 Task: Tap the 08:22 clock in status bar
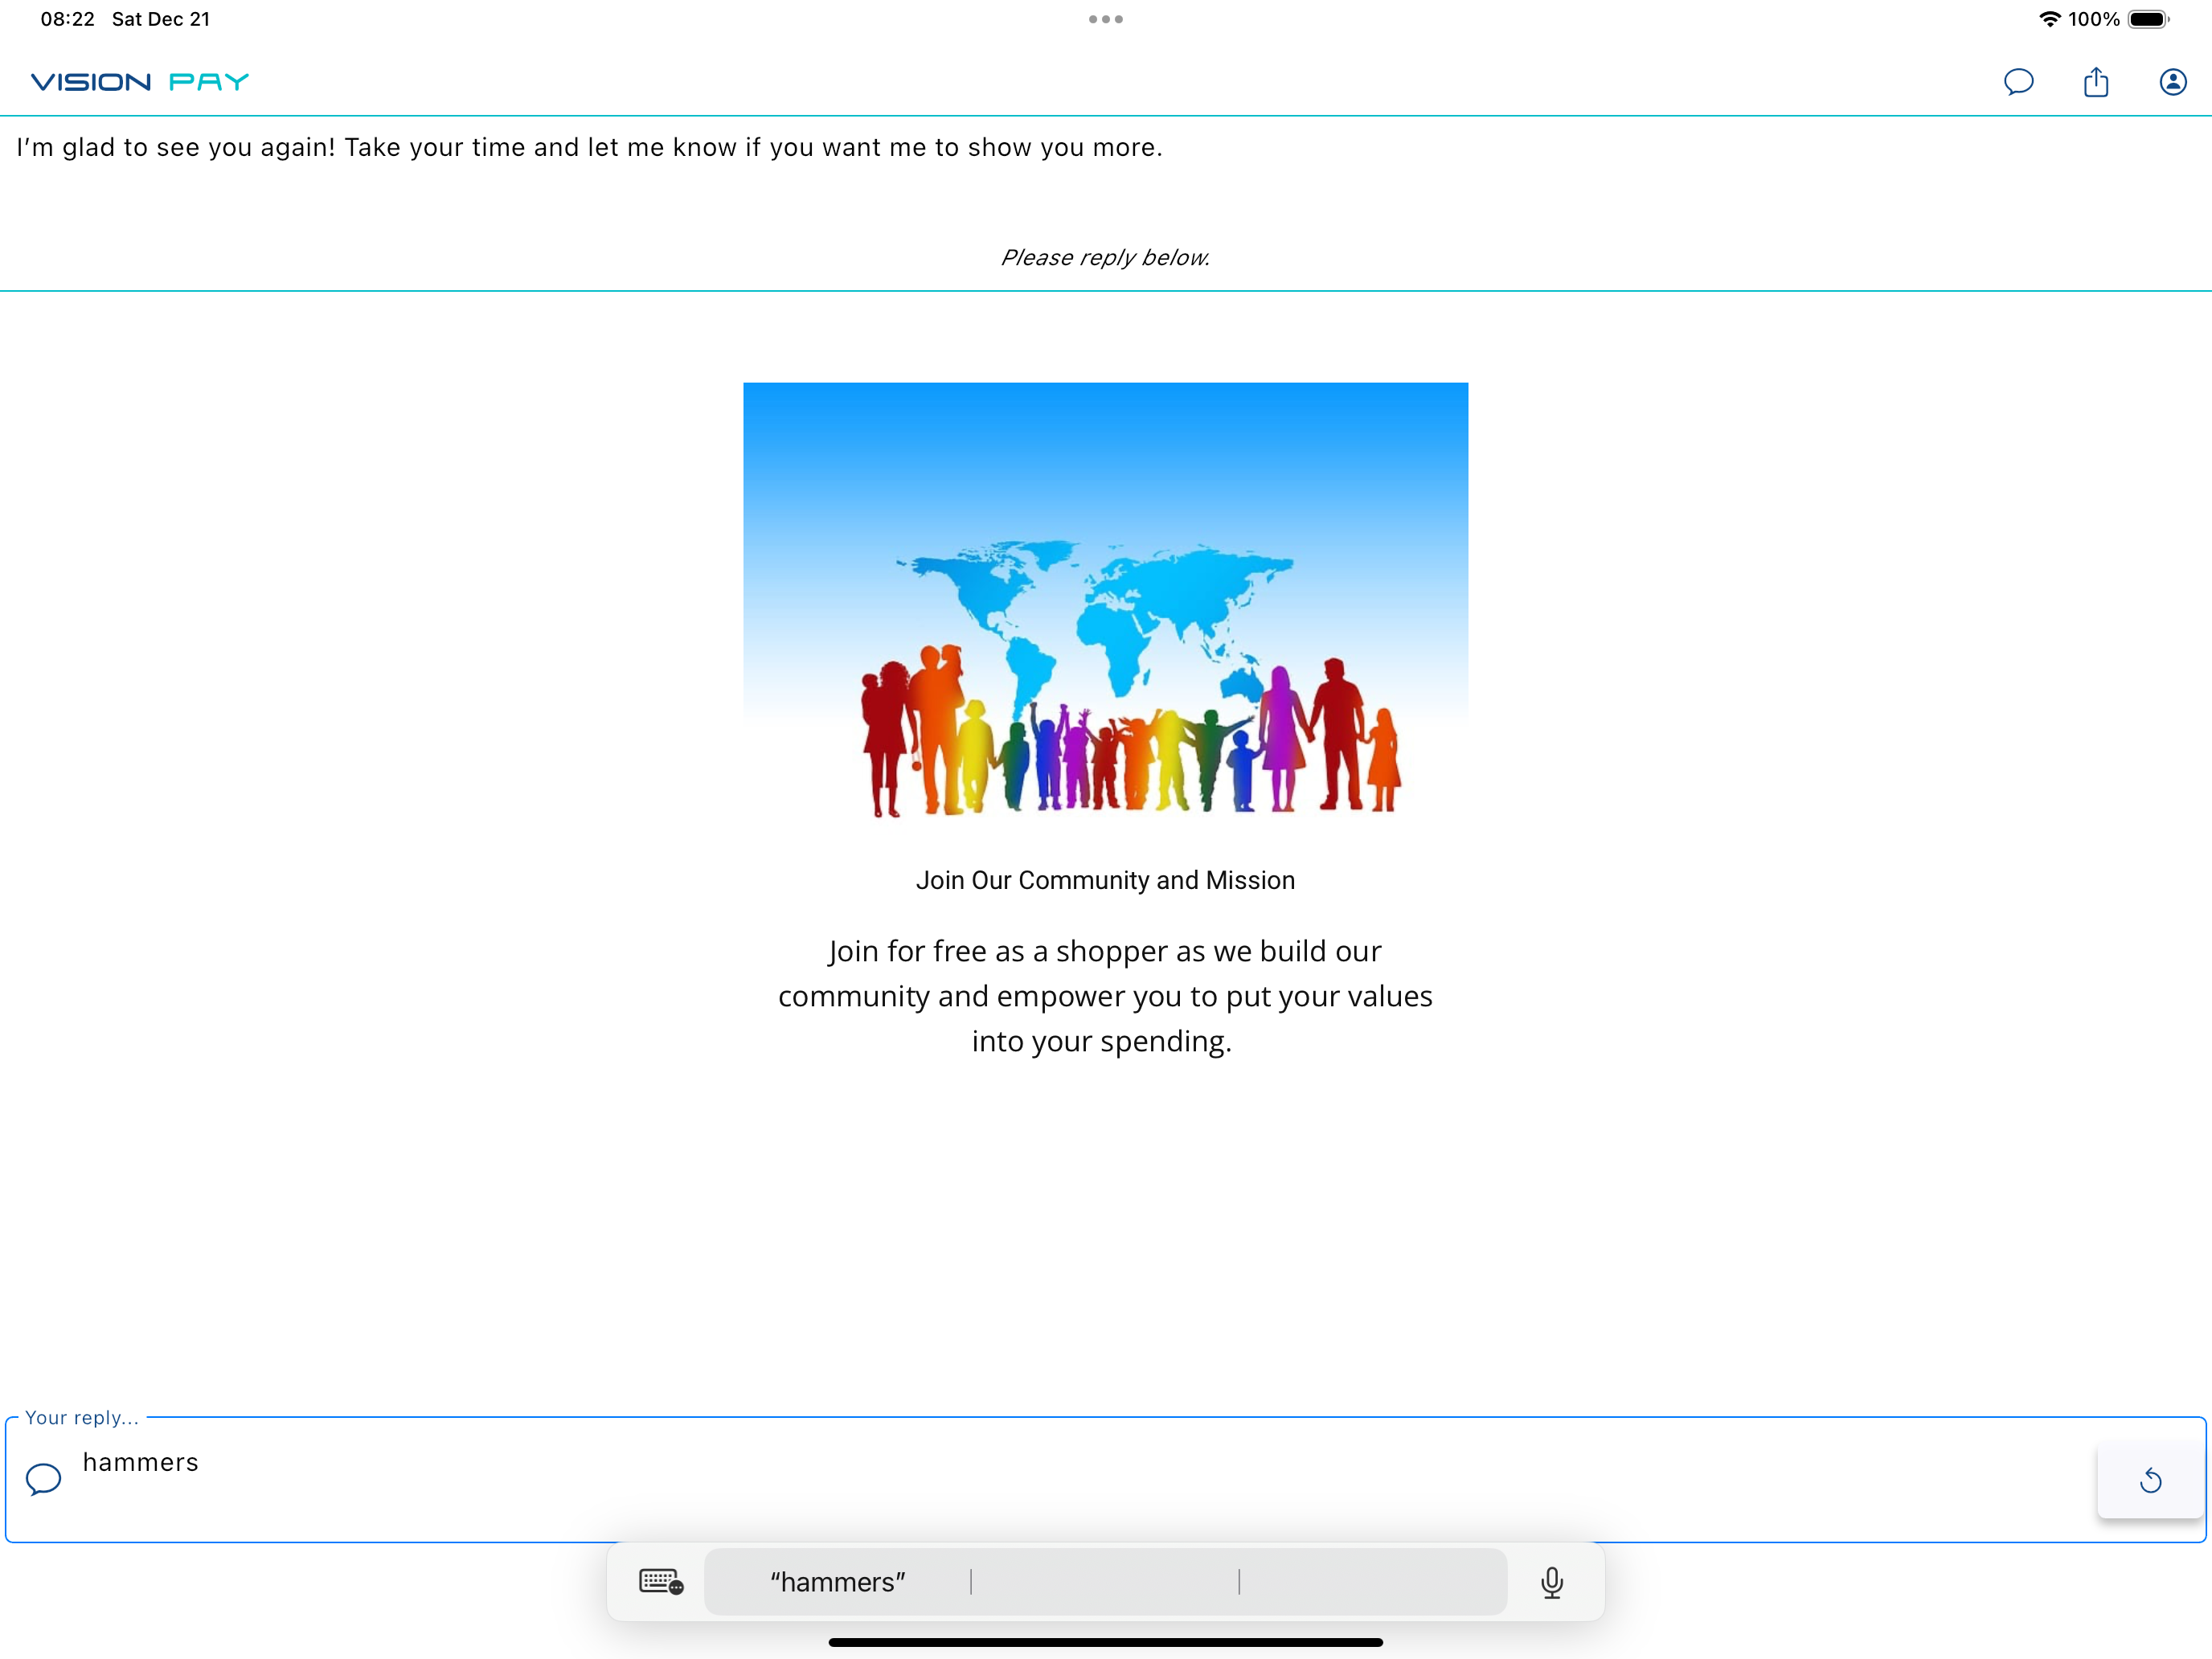(67, 19)
